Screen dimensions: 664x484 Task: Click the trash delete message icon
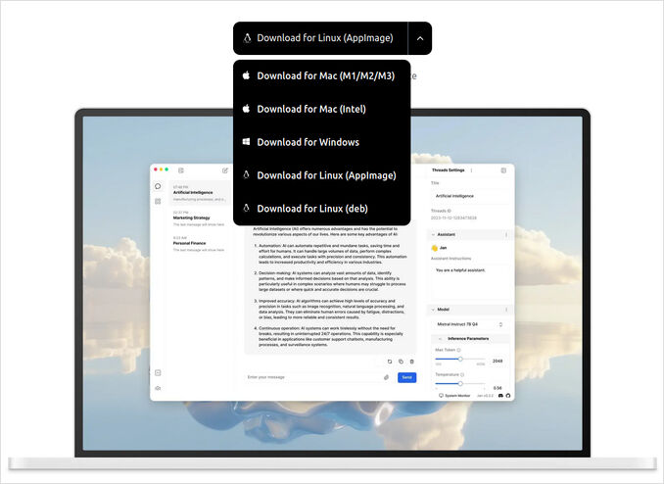tap(412, 362)
